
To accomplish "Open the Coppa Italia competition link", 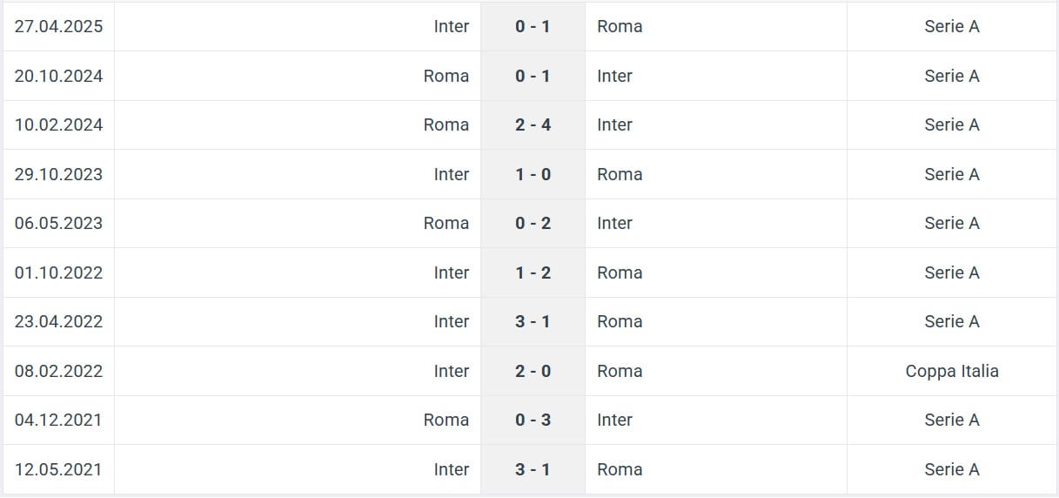I will pos(952,371).
